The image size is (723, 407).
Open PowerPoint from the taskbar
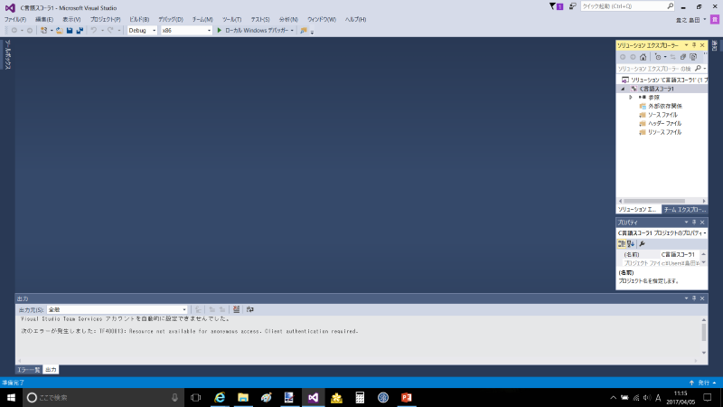tap(406, 397)
